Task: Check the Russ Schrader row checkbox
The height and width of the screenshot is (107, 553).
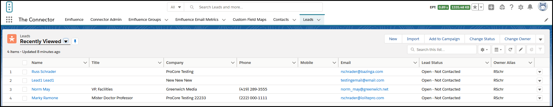Action: (25, 72)
